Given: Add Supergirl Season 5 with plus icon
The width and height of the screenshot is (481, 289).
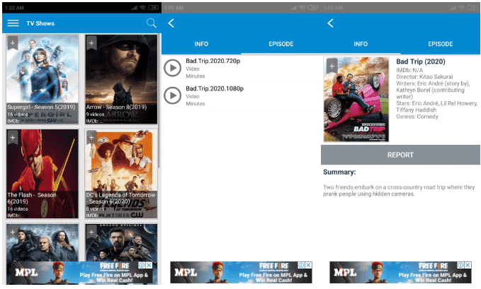Looking at the screenshot, I should (13, 43).
